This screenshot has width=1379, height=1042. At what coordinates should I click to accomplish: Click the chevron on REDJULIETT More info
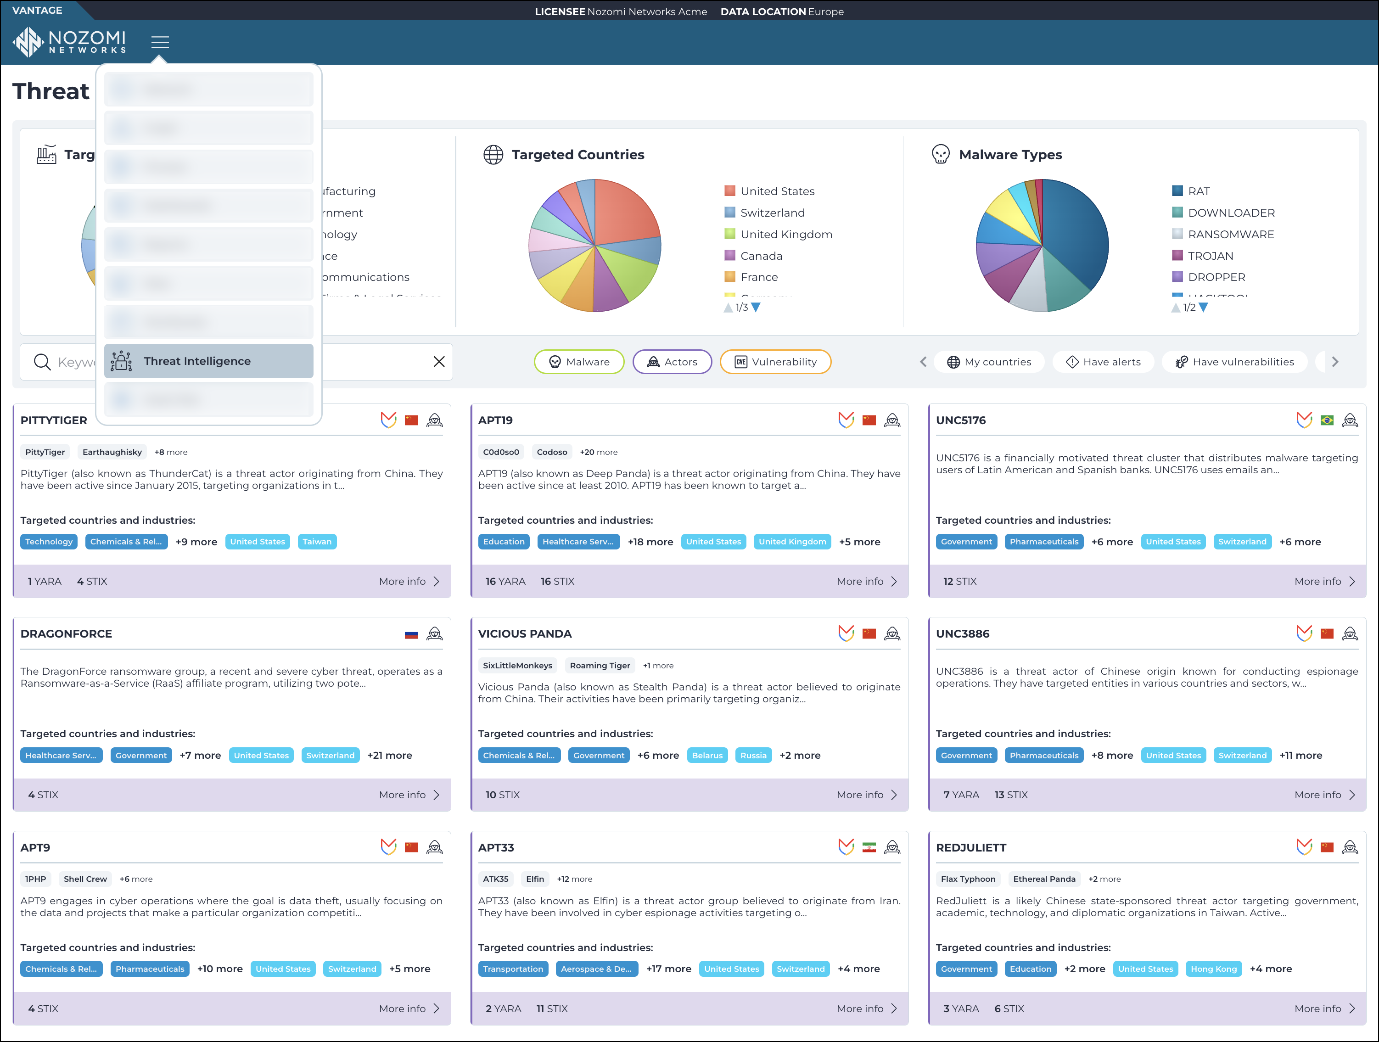point(1351,1008)
